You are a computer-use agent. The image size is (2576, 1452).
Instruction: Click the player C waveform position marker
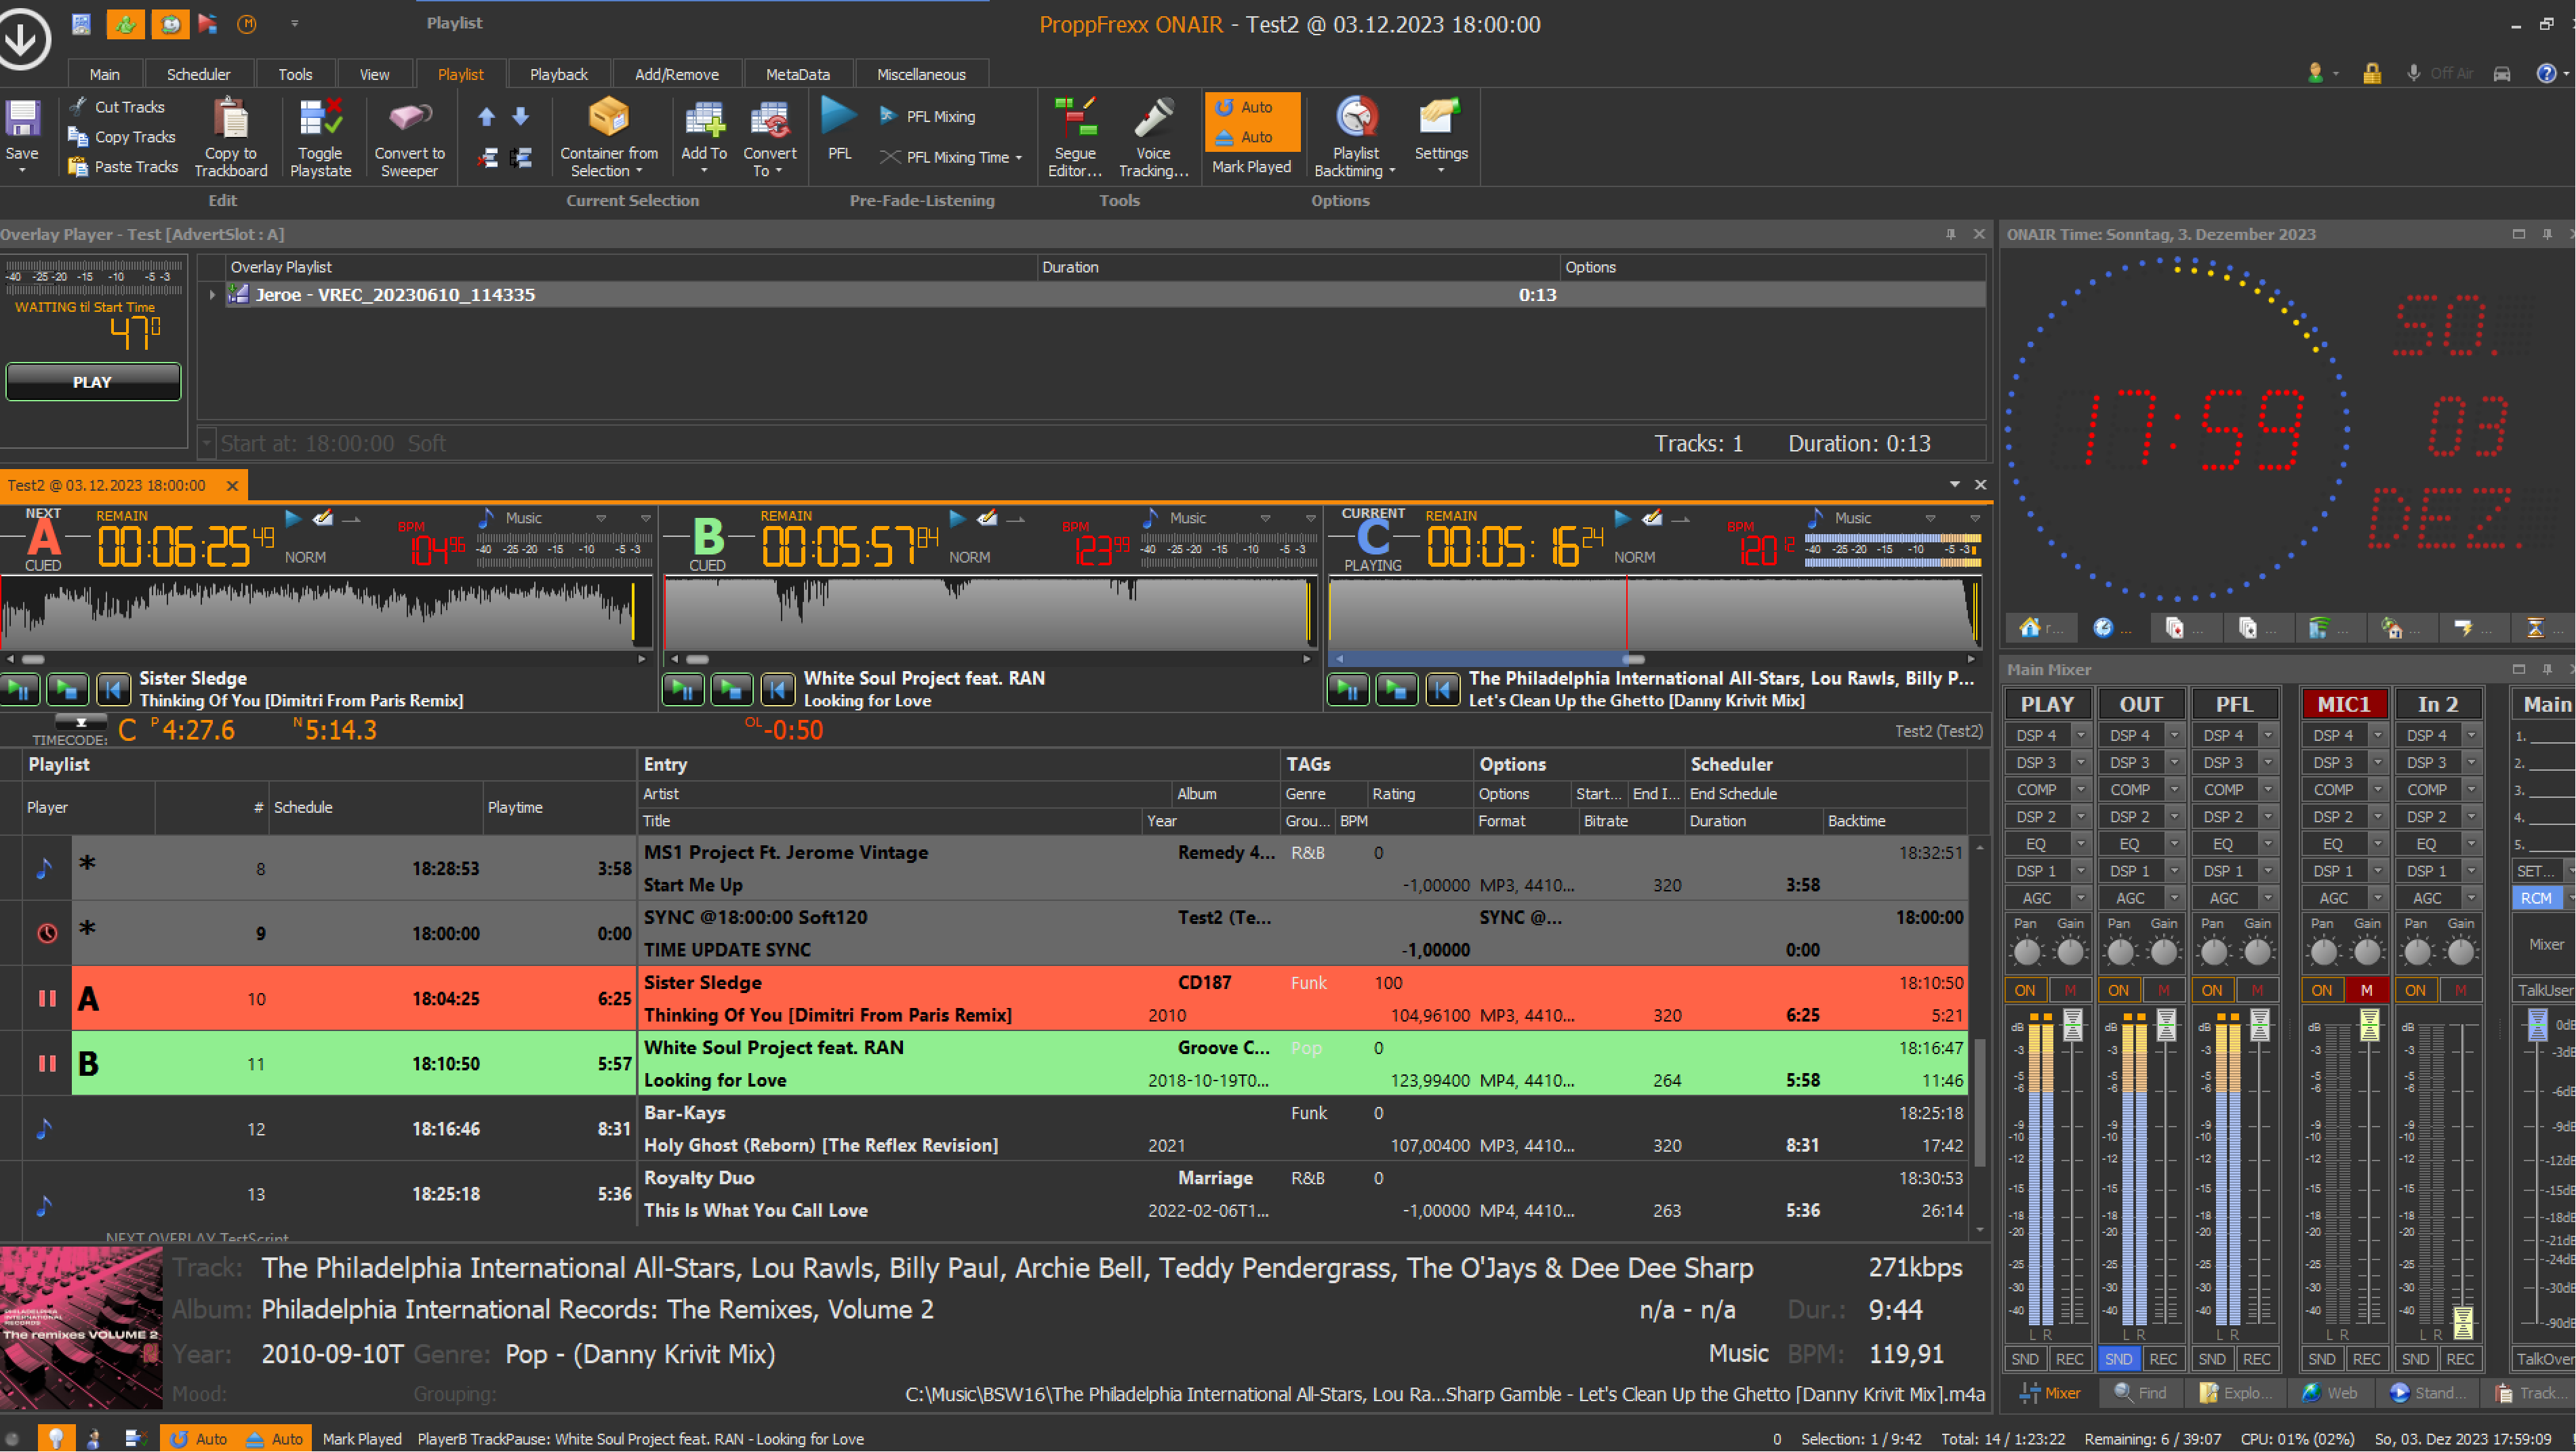[x=1626, y=612]
